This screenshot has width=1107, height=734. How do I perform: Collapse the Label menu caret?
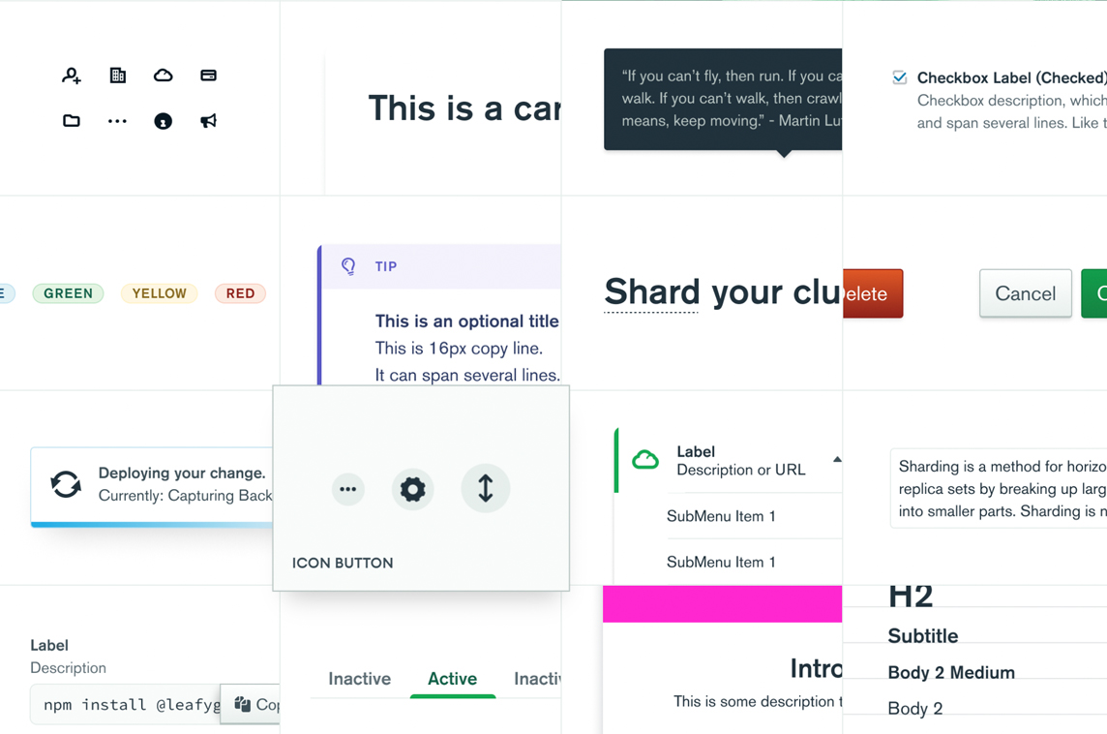coord(837,459)
